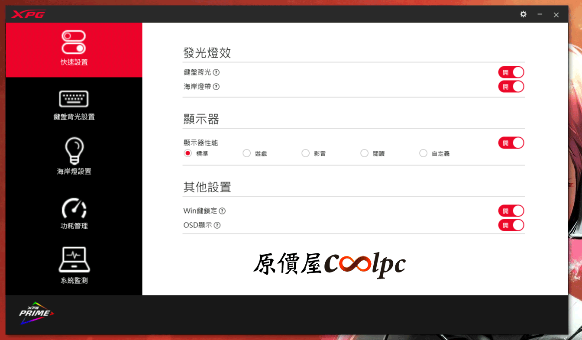Open the 鍵盤背光設置 keyboard icon
Screen dimensions: 582x340
click(74, 99)
